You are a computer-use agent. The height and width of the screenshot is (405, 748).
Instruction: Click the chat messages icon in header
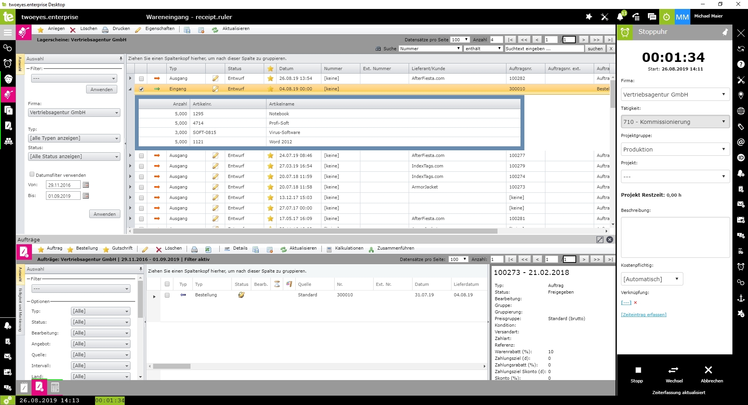pyautogui.click(x=652, y=17)
